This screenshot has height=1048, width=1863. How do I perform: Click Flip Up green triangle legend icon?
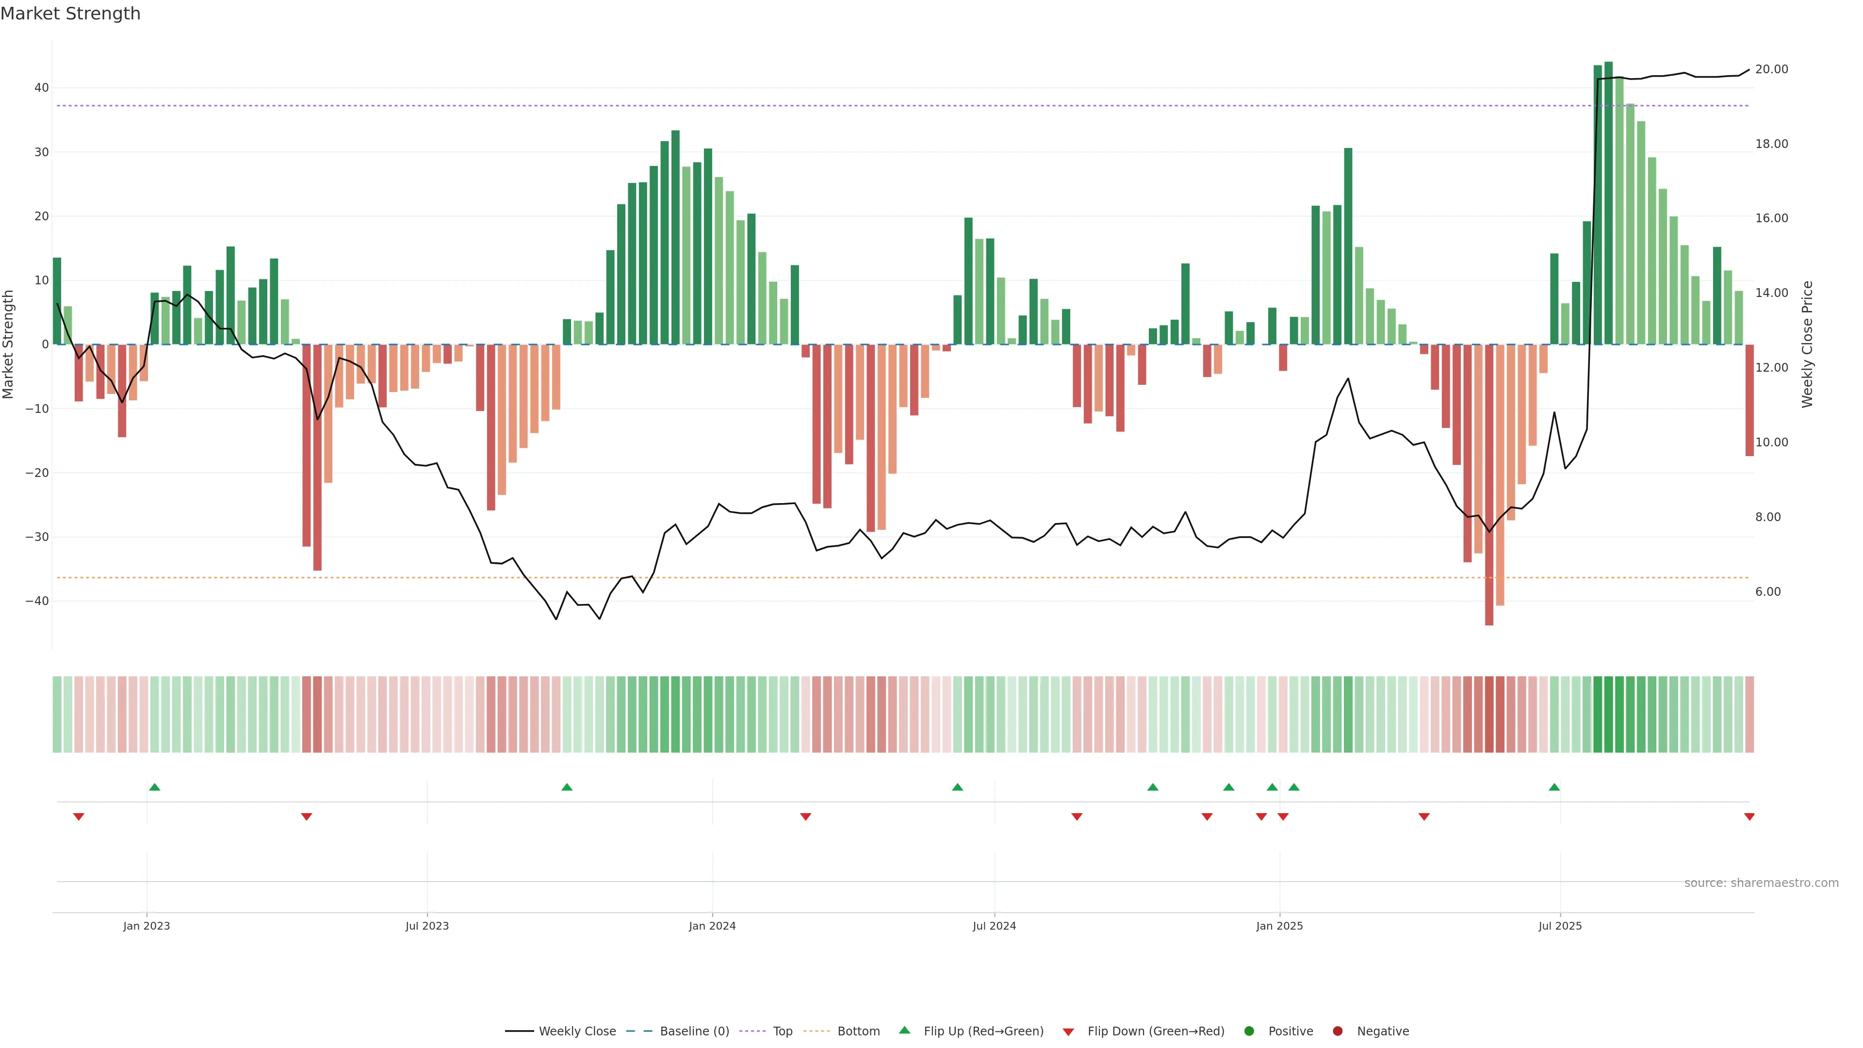904,1031
